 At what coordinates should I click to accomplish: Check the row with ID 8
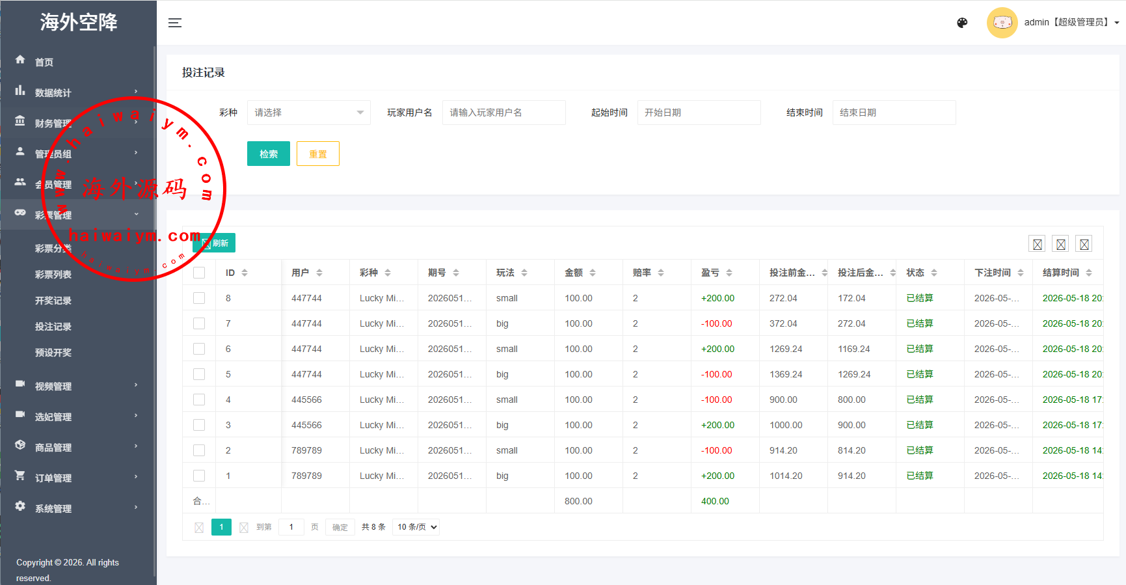pos(199,298)
